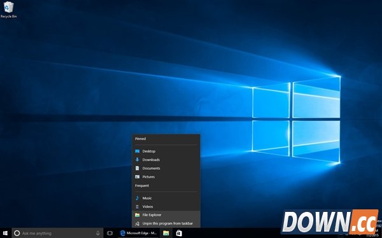Open Pictures from the jump list
This screenshot has height=238, width=382.
(166, 177)
